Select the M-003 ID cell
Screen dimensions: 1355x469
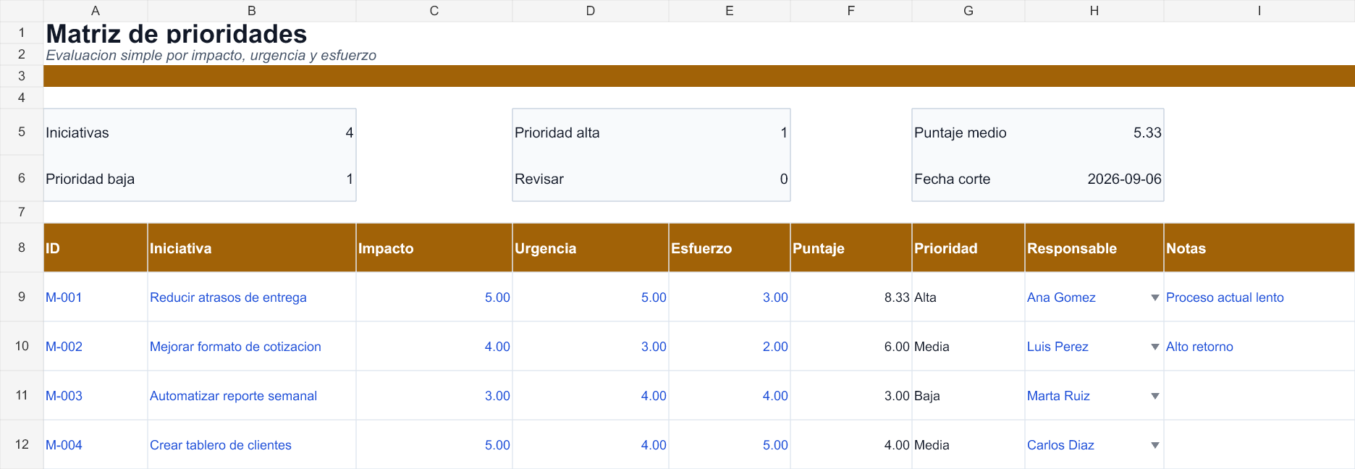pos(96,396)
